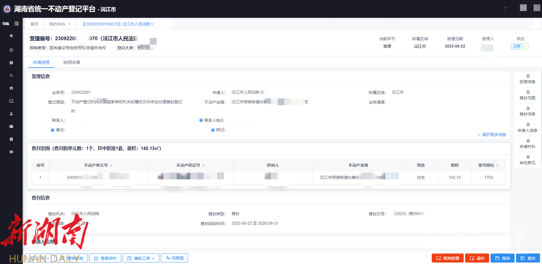Close the 我的待办 tab
Screen dimensions: 542x264
[69, 24]
